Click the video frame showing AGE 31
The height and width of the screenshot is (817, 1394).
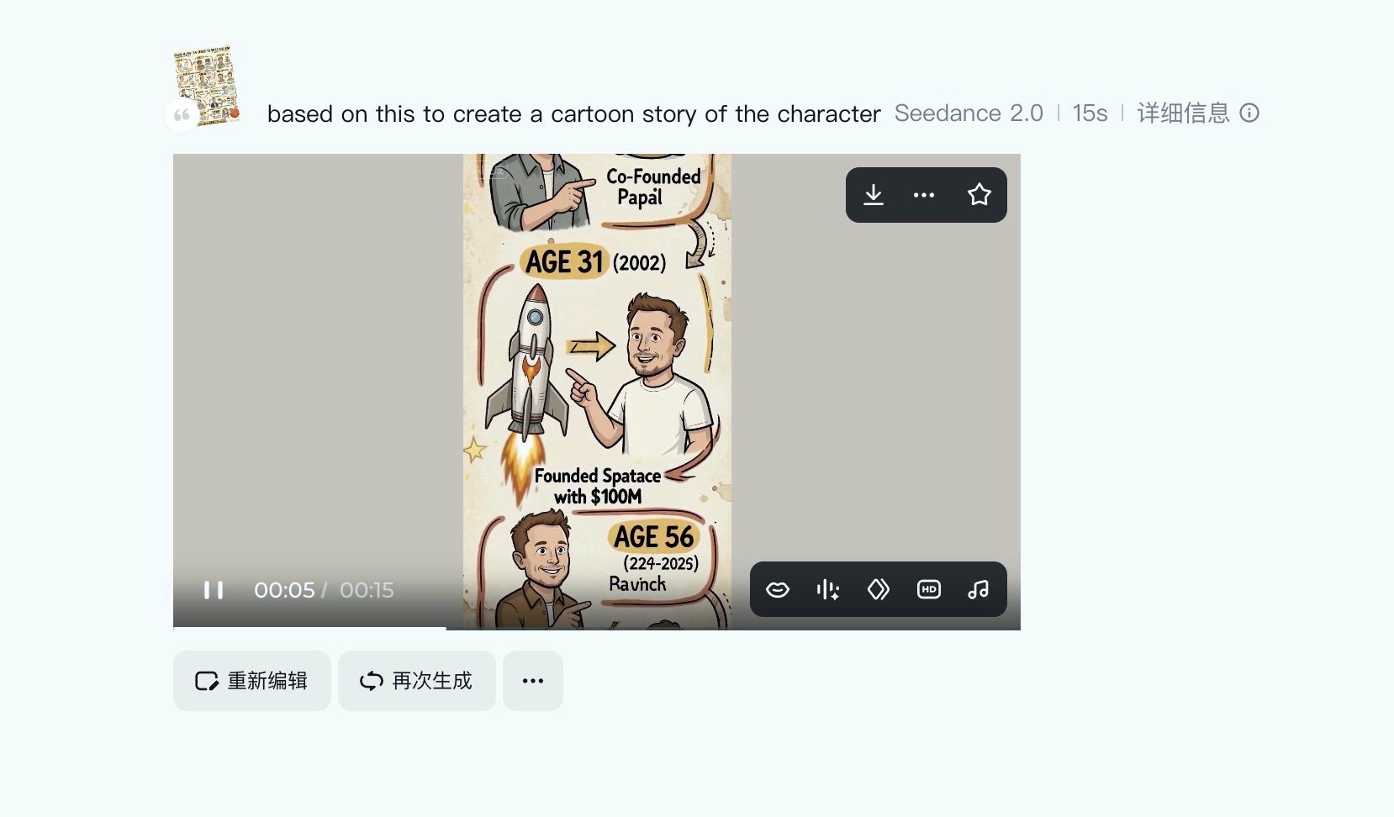(597, 391)
